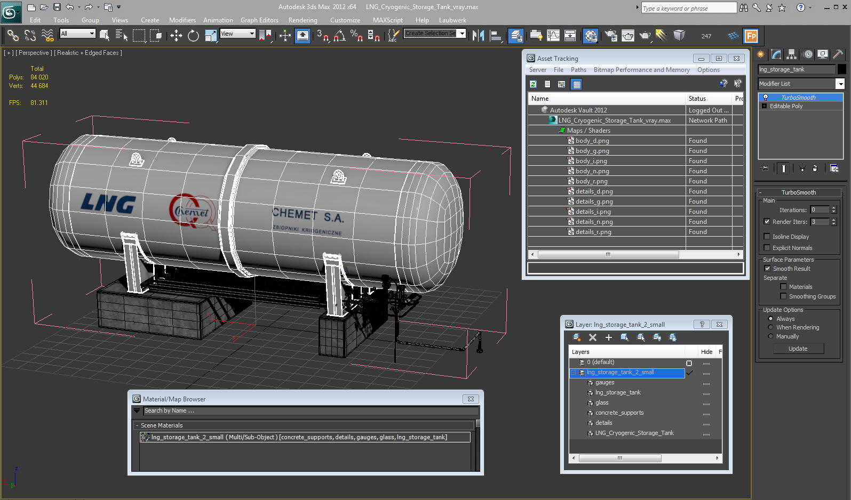Open Curve Editor
Screen dimensions: 851x500
tap(553, 36)
